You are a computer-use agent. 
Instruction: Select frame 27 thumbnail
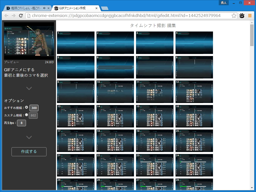(155, 184)
